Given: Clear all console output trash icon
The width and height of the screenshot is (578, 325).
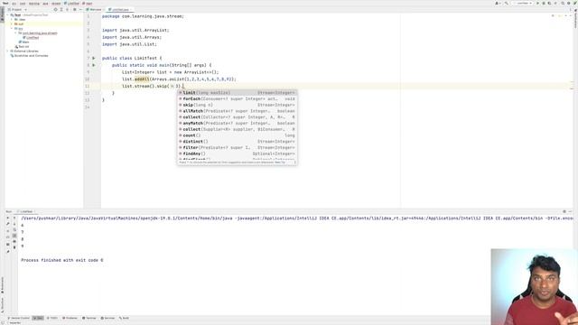Looking at the screenshot, I should [x=14, y=247].
